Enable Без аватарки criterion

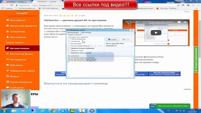pyautogui.click(x=69, y=44)
